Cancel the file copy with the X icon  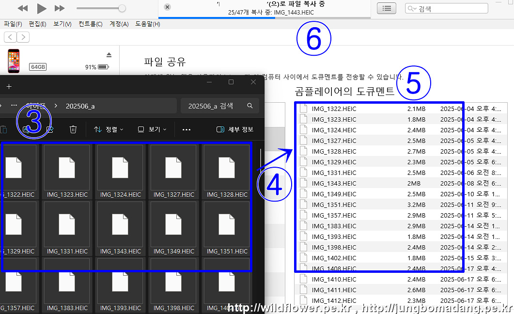coord(167,7)
